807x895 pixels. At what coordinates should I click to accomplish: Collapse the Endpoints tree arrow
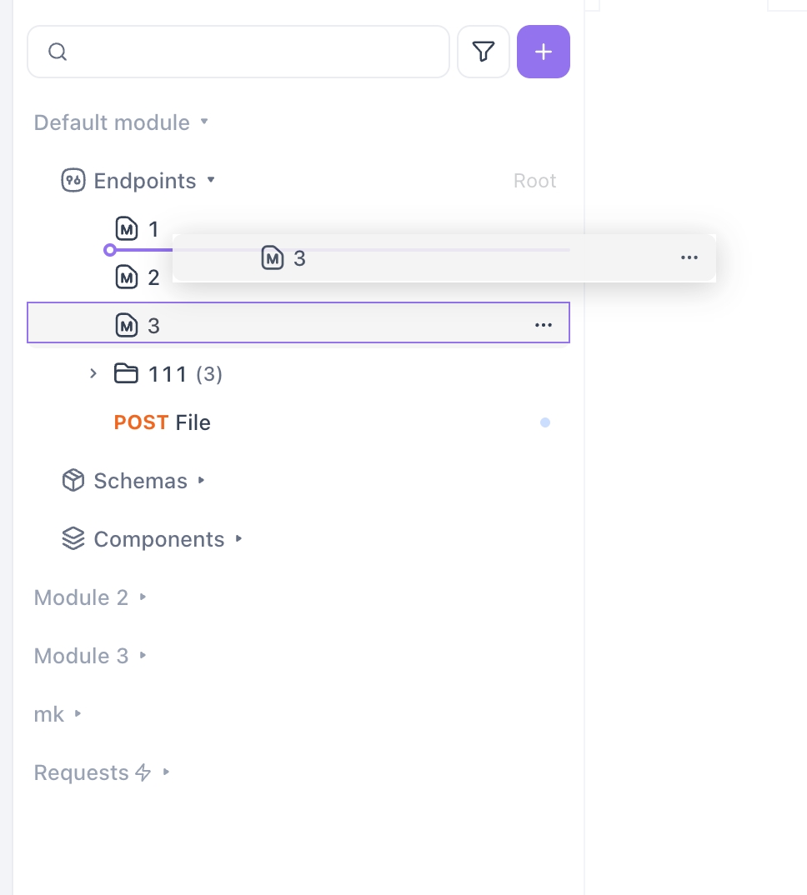click(211, 180)
